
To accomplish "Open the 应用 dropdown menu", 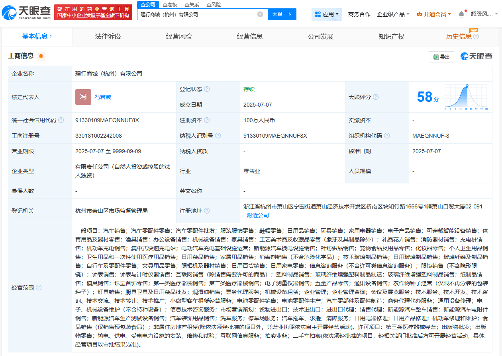I will pos(327,14).
